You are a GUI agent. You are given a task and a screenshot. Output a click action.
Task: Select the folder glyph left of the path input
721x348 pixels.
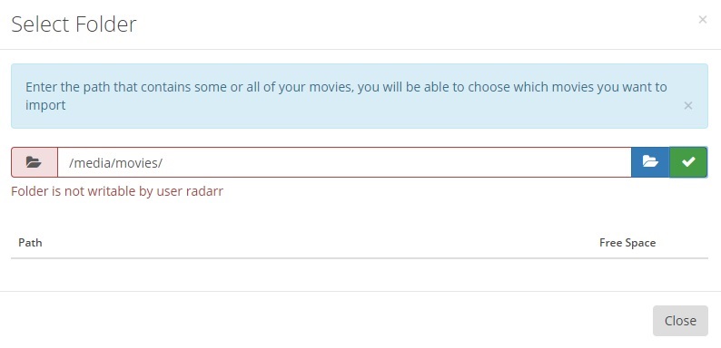coord(34,162)
